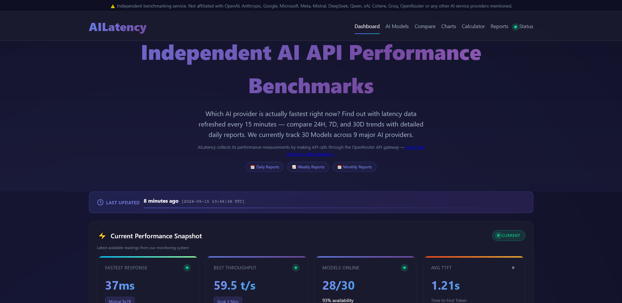The image size is (622, 303).
Task: Open the Dashboard nav tab
Action: click(367, 26)
